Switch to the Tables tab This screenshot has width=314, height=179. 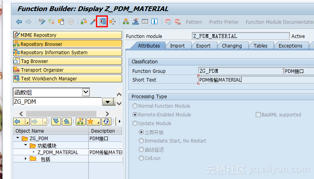click(x=260, y=46)
